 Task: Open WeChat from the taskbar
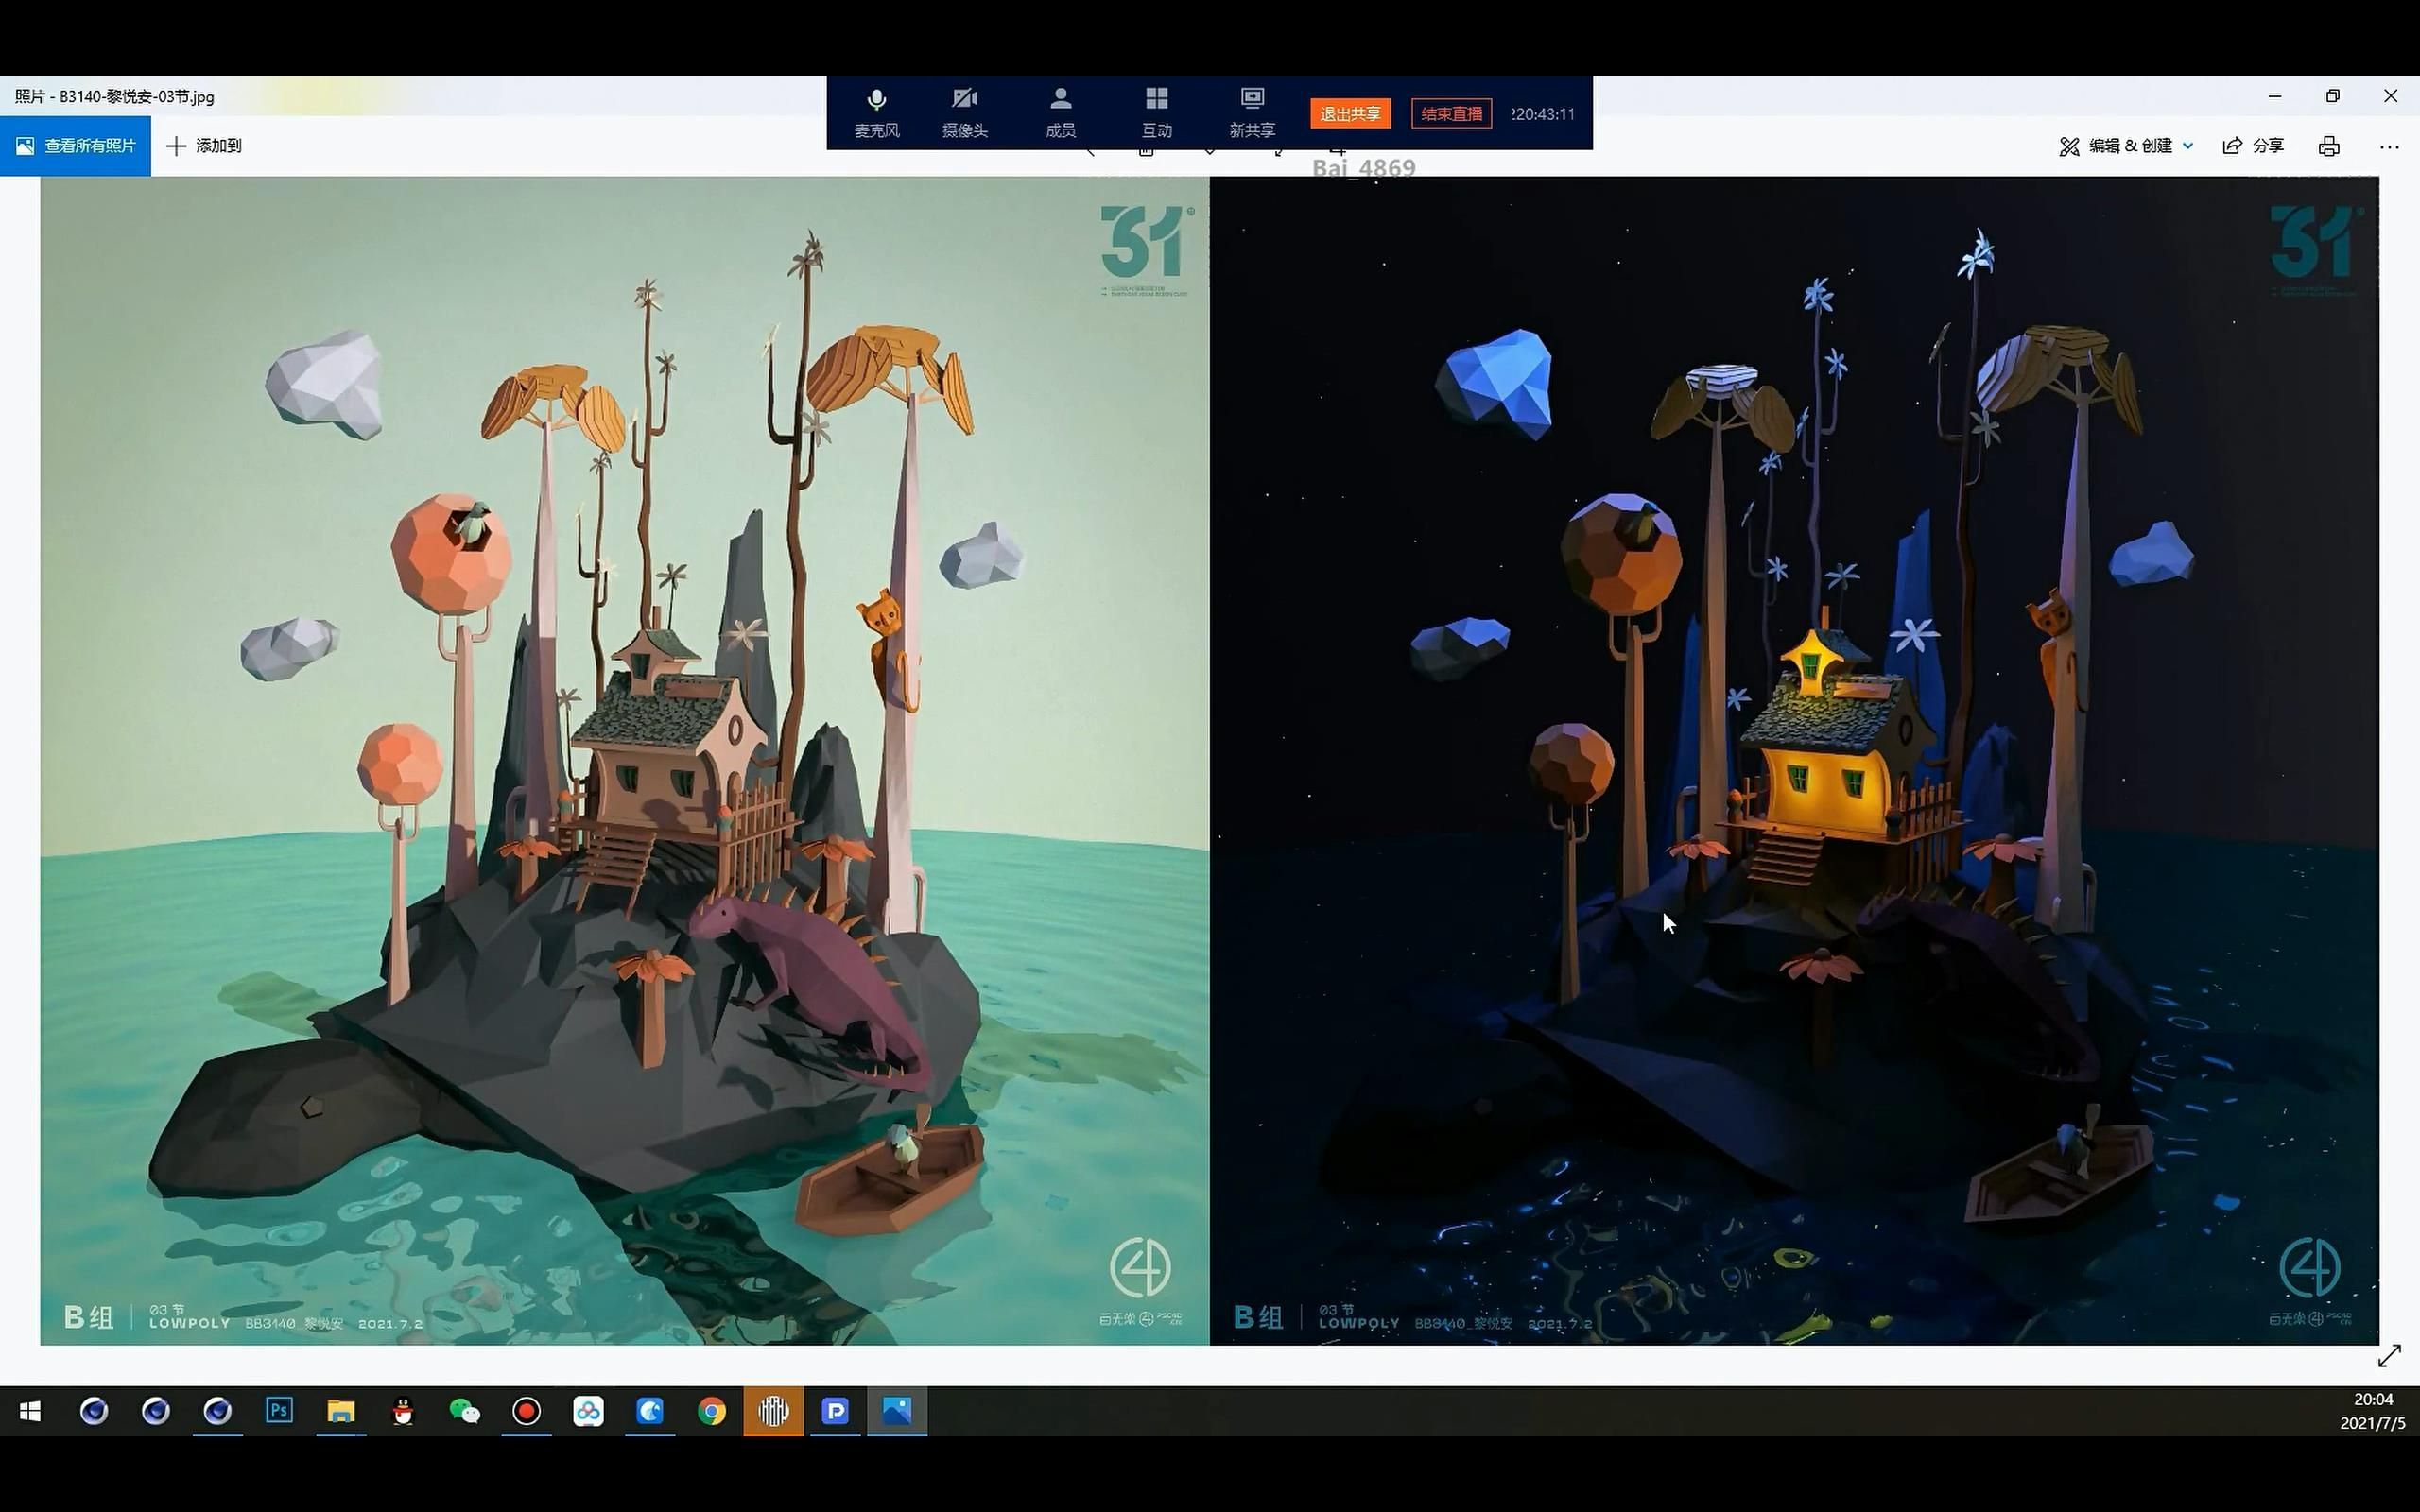coord(464,1410)
